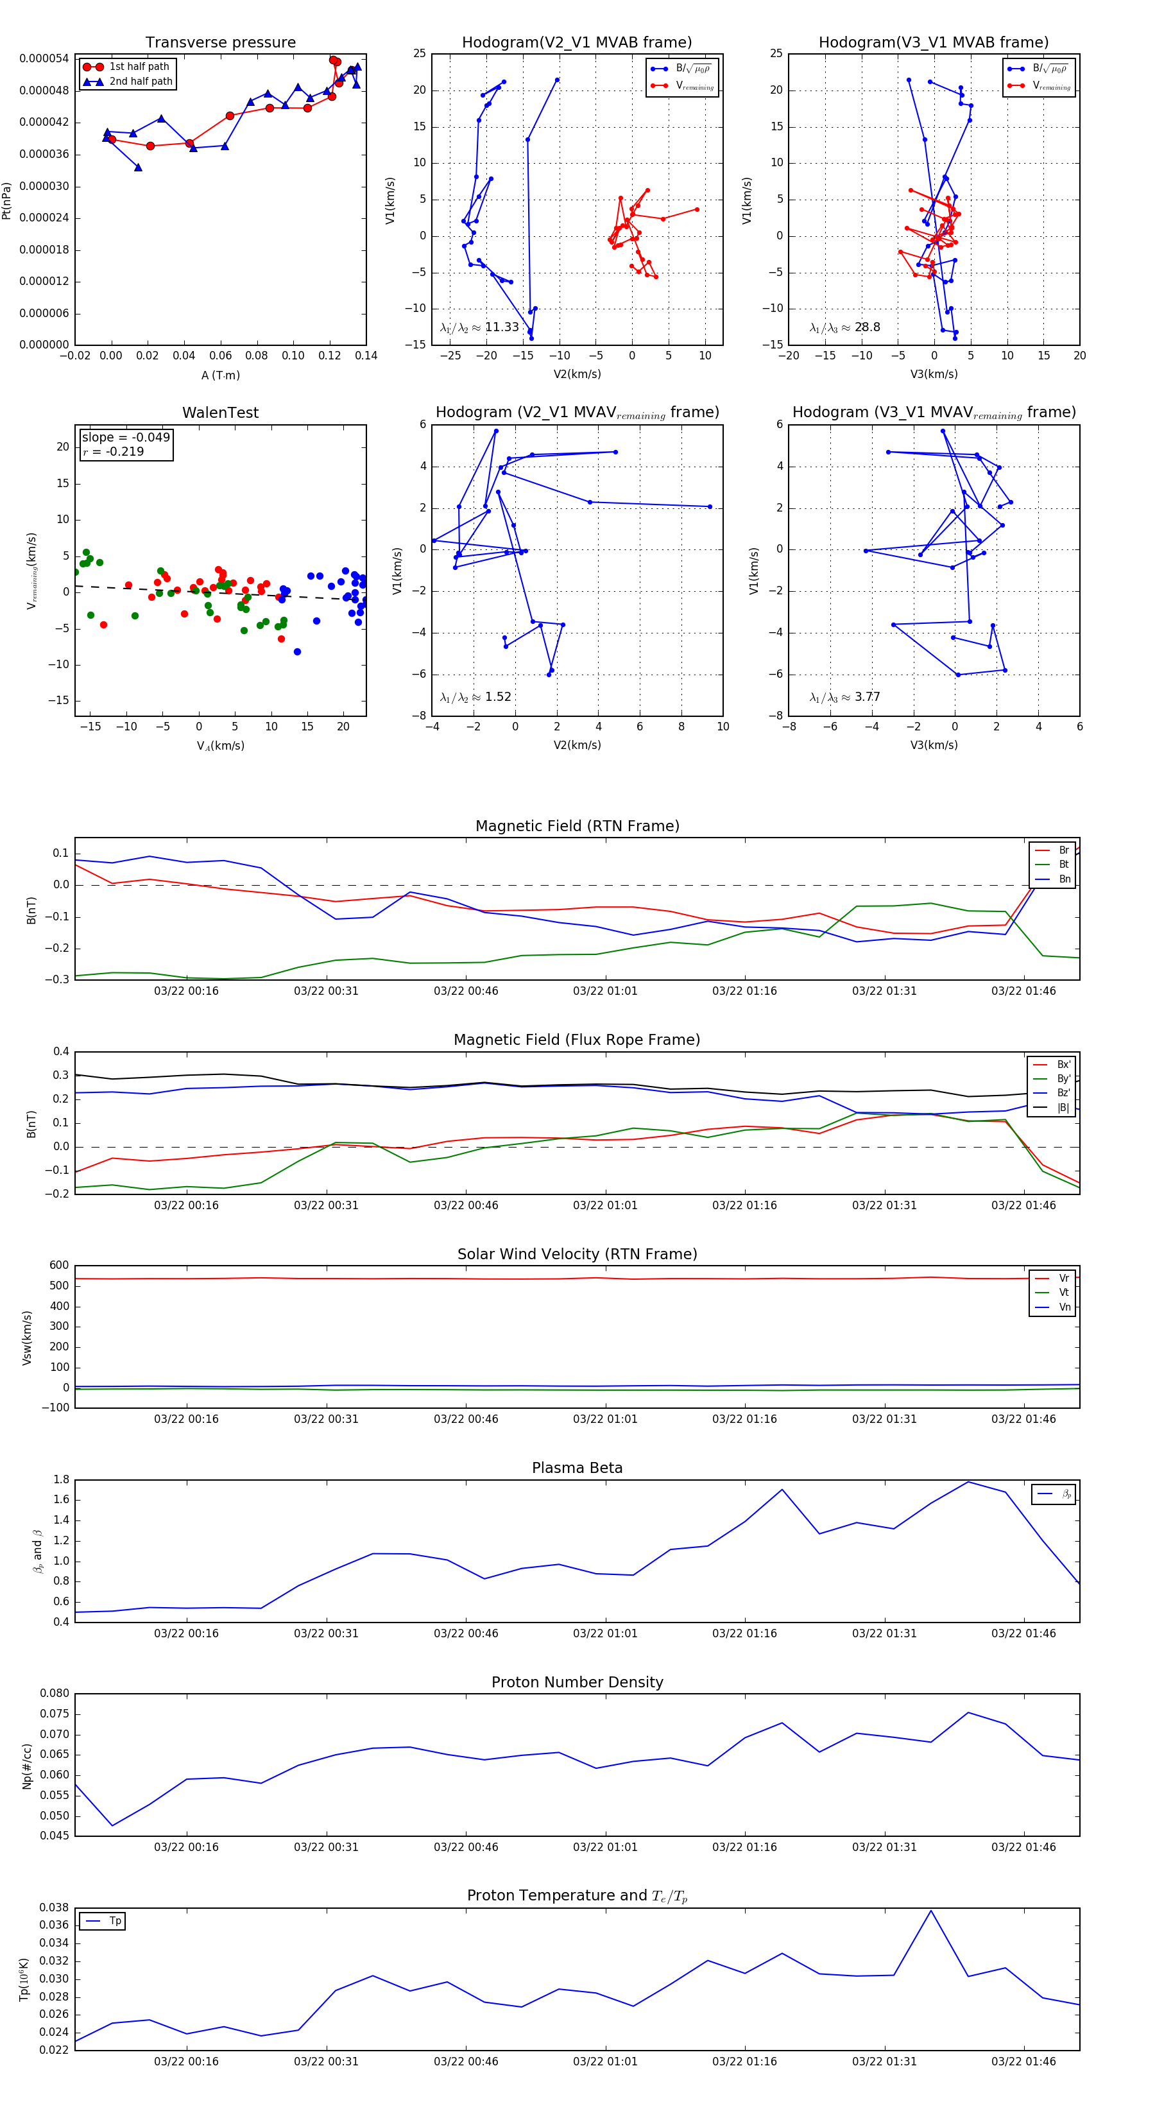The image size is (1155, 2118).
Task: Click the "Hodogram (V2_V1 MVAV remaining frame)" title
Action: tap(577, 413)
